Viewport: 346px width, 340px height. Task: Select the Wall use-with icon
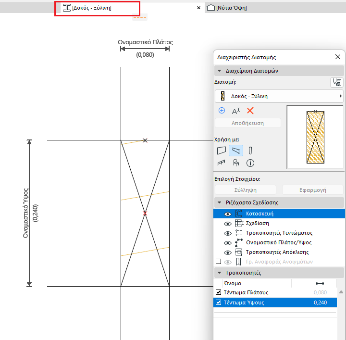click(x=222, y=151)
